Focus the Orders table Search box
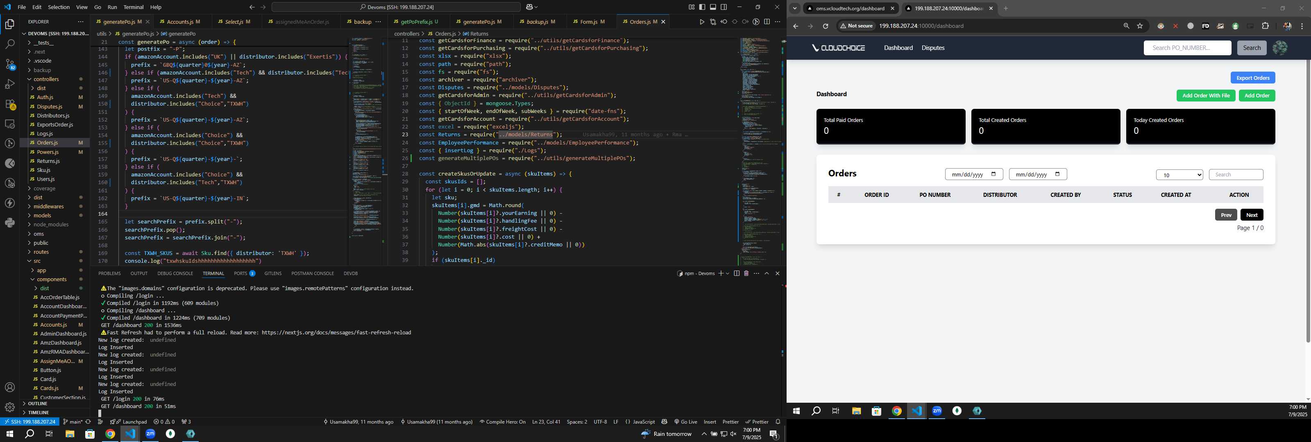1311x442 pixels. [1236, 175]
